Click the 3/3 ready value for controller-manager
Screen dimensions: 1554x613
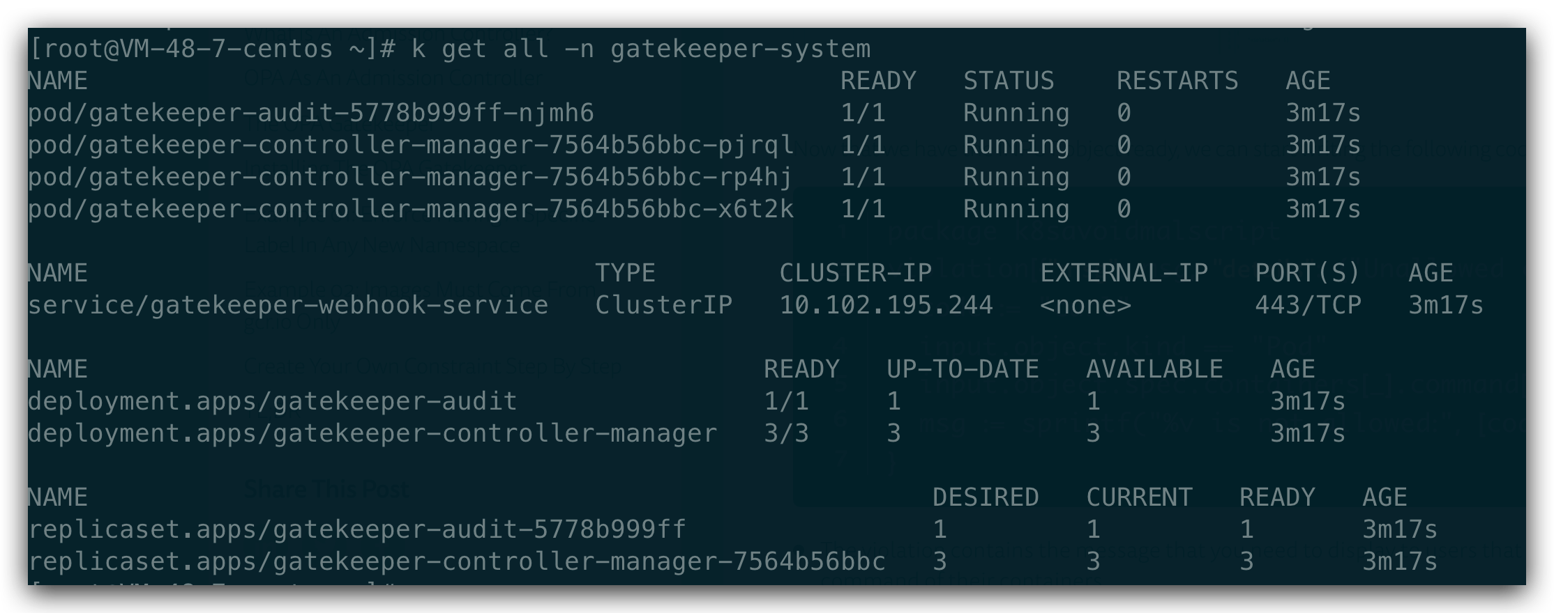click(x=786, y=433)
